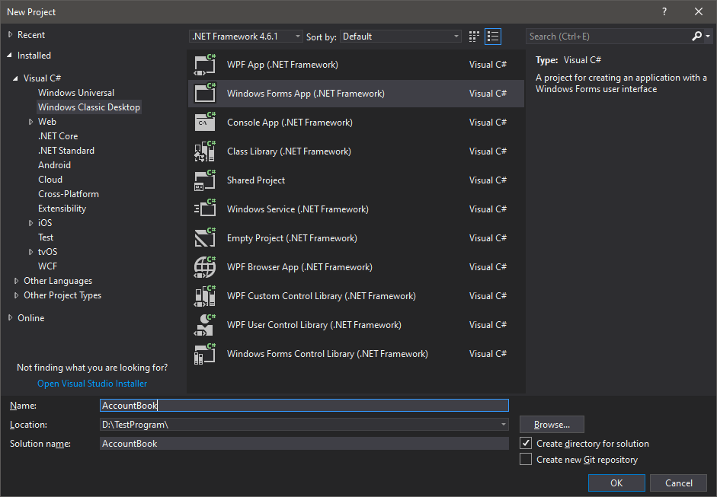Expand the Recent node
Viewport: 717px width, 497px height.
pyautogui.click(x=10, y=34)
